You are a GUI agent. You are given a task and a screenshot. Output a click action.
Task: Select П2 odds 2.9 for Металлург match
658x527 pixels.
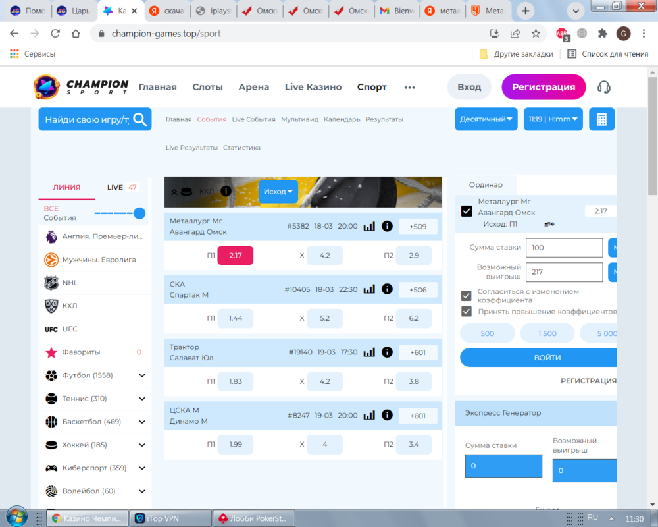pos(414,256)
